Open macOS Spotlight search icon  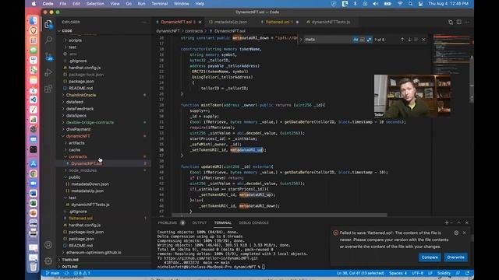(410, 4)
